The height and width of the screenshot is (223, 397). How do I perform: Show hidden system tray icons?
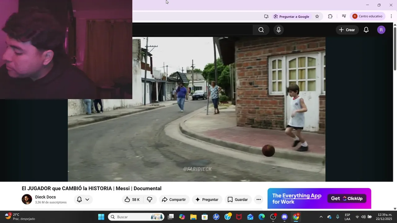[321, 217]
